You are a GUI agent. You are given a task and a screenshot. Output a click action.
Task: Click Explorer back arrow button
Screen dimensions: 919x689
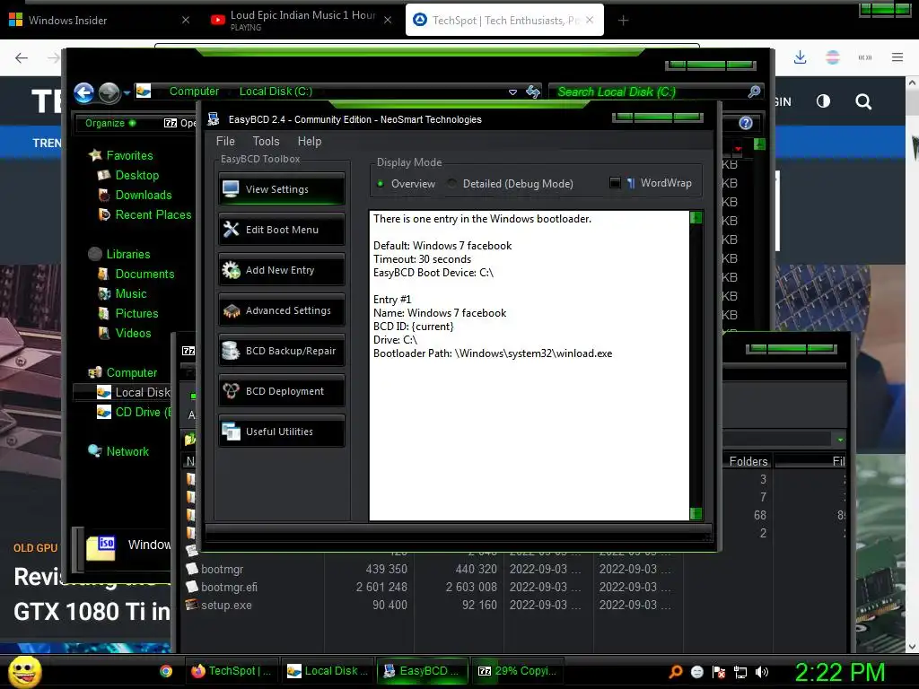tap(83, 92)
